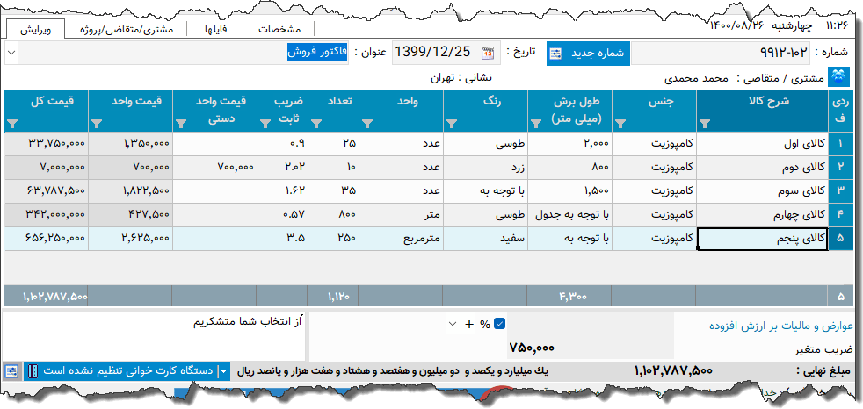Select row 1 header

[840, 144]
